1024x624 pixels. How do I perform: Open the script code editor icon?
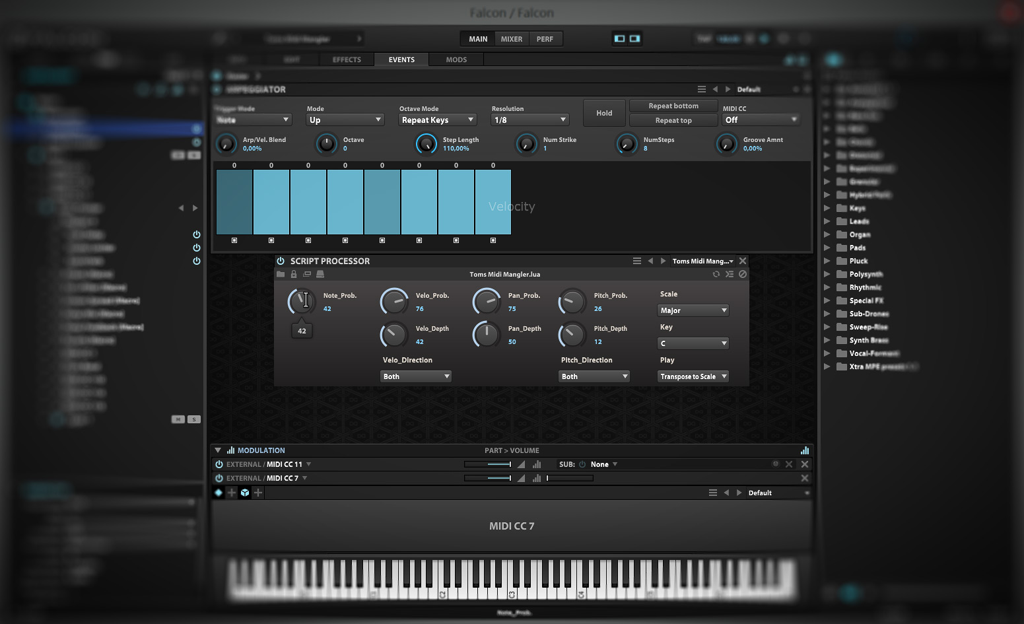pyautogui.click(x=307, y=274)
